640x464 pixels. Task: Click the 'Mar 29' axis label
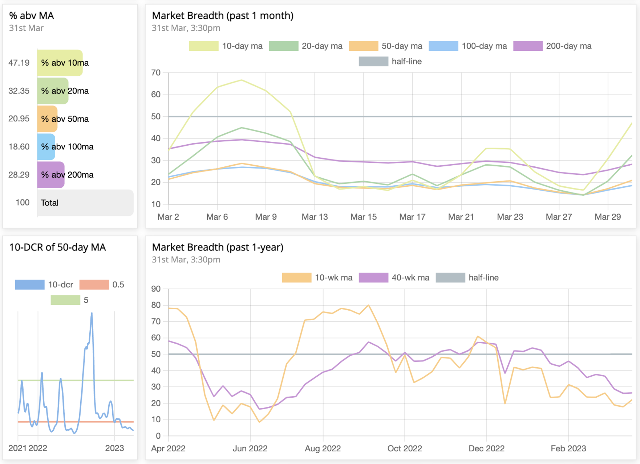tap(608, 217)
